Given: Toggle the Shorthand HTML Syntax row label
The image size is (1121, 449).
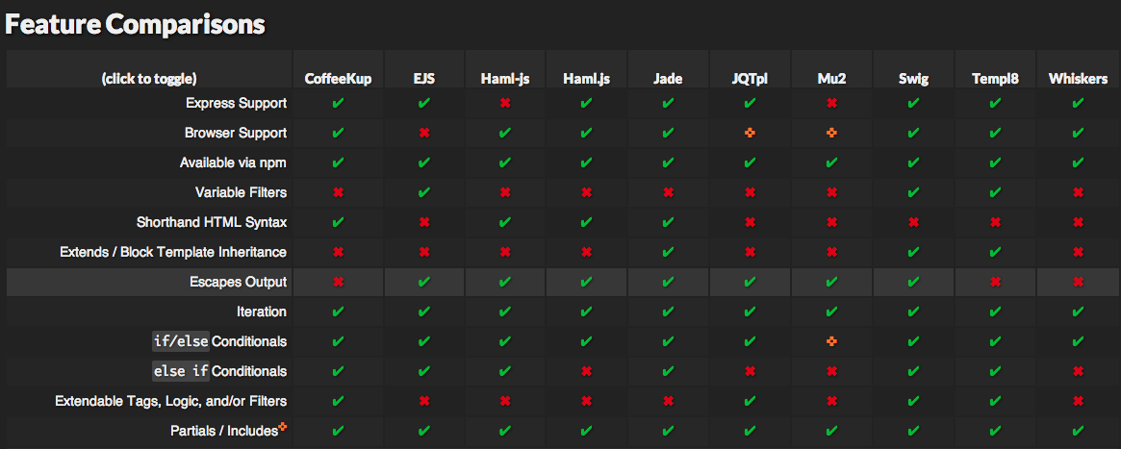Looking at the screenshot, I should 212,222.
